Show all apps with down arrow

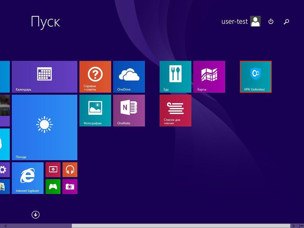pyautogui.click(x=36, y=215)
